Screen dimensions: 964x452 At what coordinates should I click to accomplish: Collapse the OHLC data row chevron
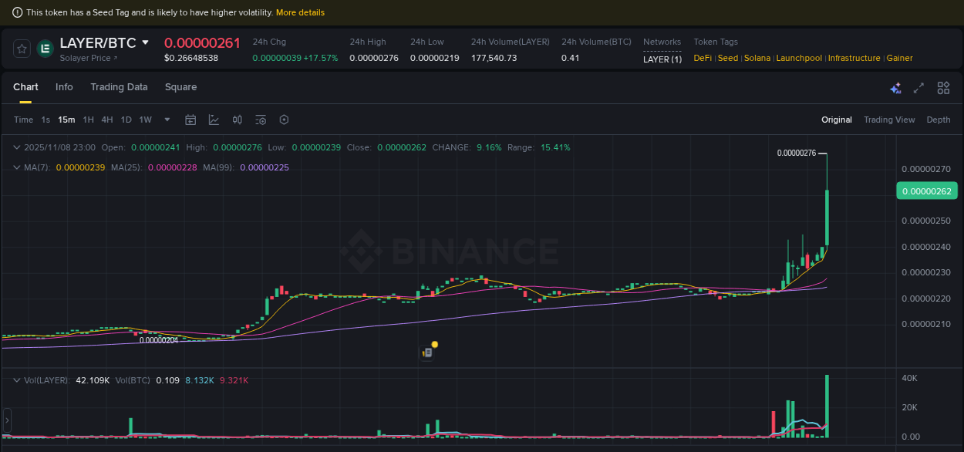point(15,147)
